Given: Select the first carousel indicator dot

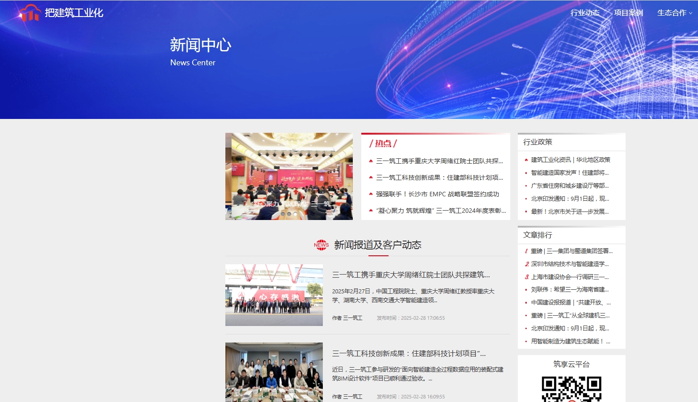Looking at the screenshot, I should click(x=283, y=214).
